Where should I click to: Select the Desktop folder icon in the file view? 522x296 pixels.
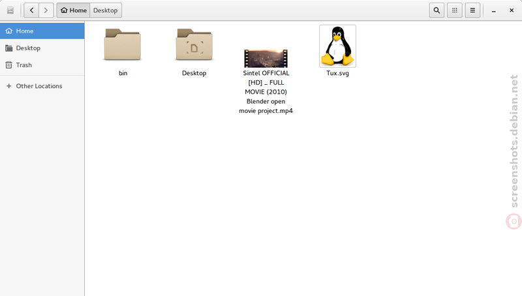point(194,44)
